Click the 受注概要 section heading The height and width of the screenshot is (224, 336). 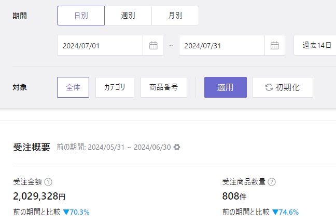pyautogui.click(x=32, y=147)
